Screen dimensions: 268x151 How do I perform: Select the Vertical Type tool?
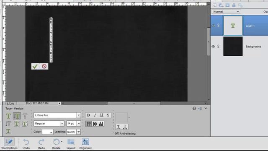click(17, 116)
